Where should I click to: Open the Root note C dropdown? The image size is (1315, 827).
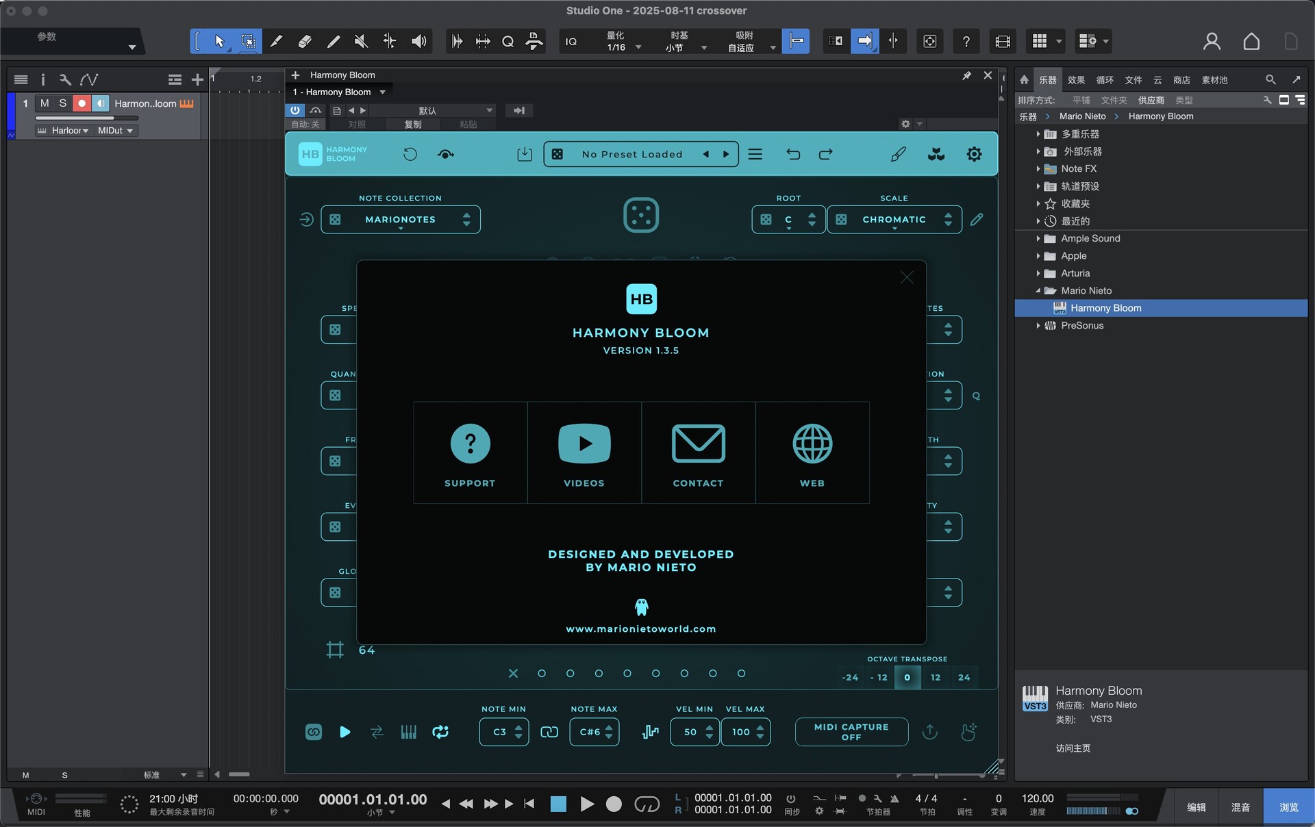coord(788,220)
